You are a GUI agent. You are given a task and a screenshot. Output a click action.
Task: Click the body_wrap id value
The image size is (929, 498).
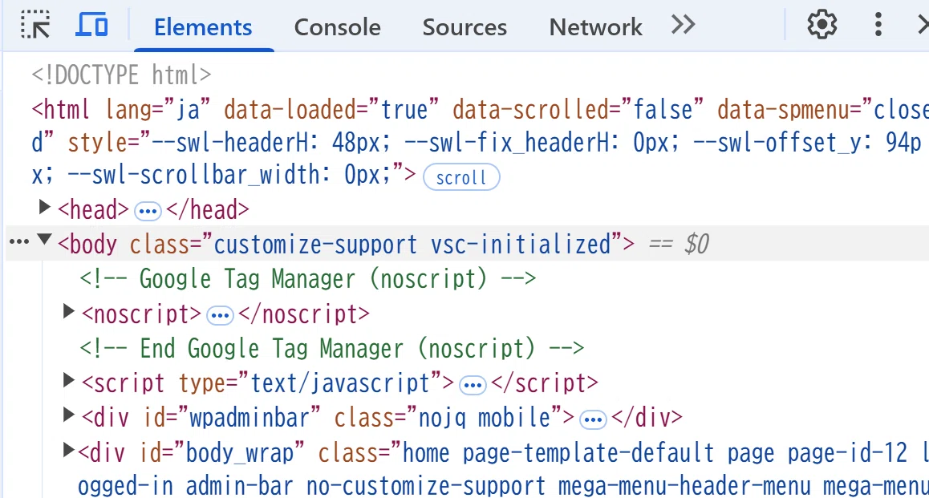click(x=240, y=453)
